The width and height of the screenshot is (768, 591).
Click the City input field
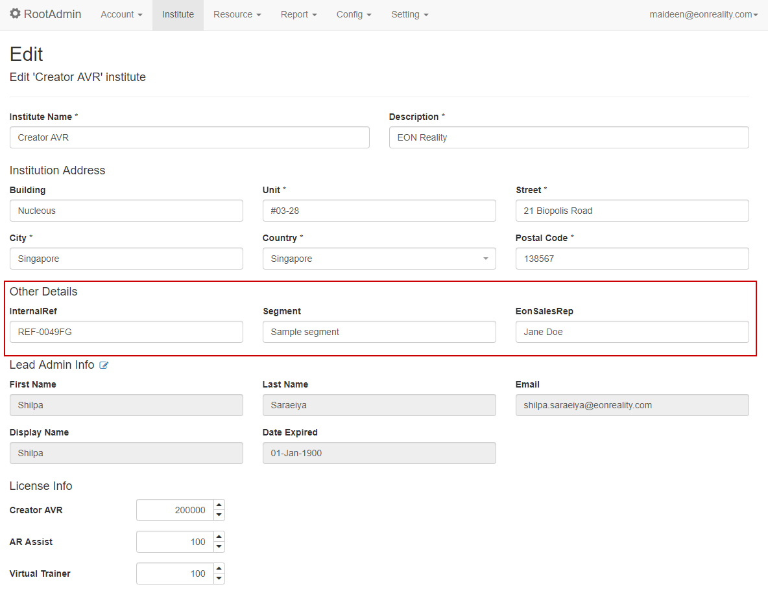126,259
